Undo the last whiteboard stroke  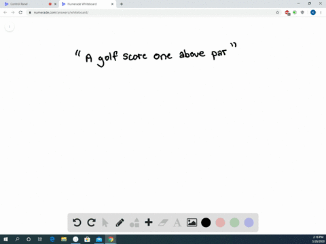pyautogui.click(x=77, y=222)
